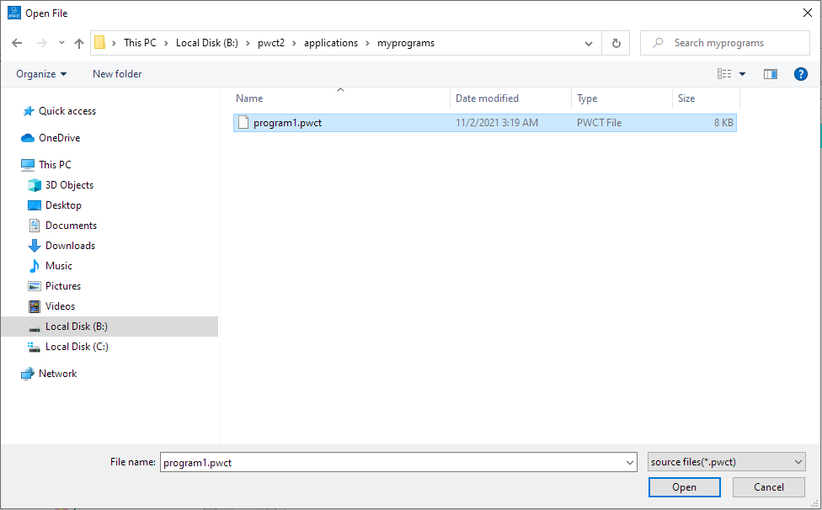Select Local Disk (C:) drive
Image resolution: width=822 pixels, height=510 pixels.
click(76, 347)
